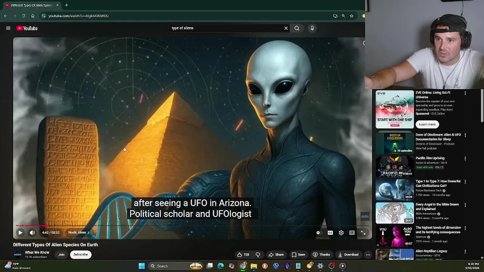Image resolution: width=484 pixels, height=272 pixels.
Task: Open the YouTube guide hamburger menu
Action: 8,28
